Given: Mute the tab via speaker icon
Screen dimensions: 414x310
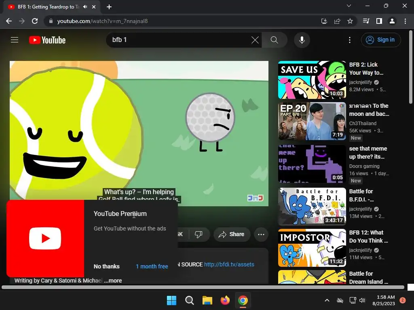Looking at the screenshot, I should pyautogui.click(x=85, y=7).
